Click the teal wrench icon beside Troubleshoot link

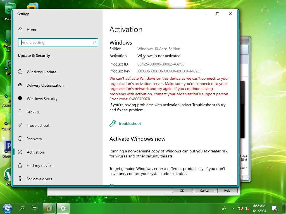pos(113,123)
